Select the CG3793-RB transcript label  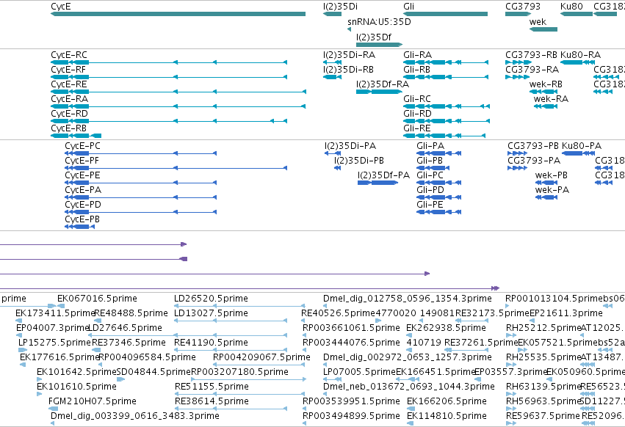pos(531,55)
